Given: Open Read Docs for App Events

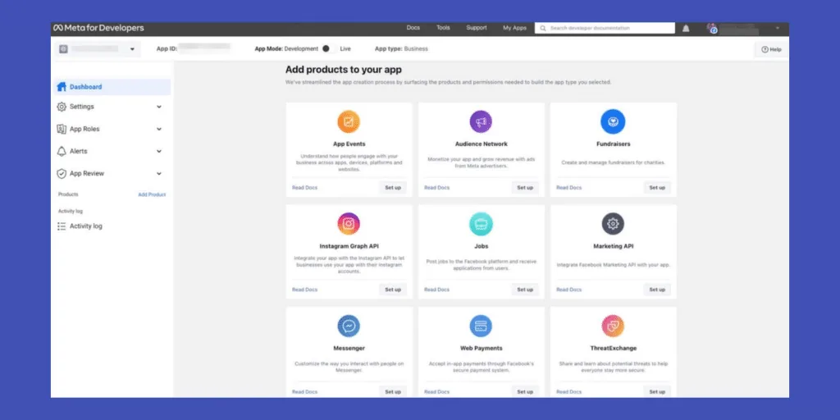Looking at the screenshot, I should (x=305, y=188).
